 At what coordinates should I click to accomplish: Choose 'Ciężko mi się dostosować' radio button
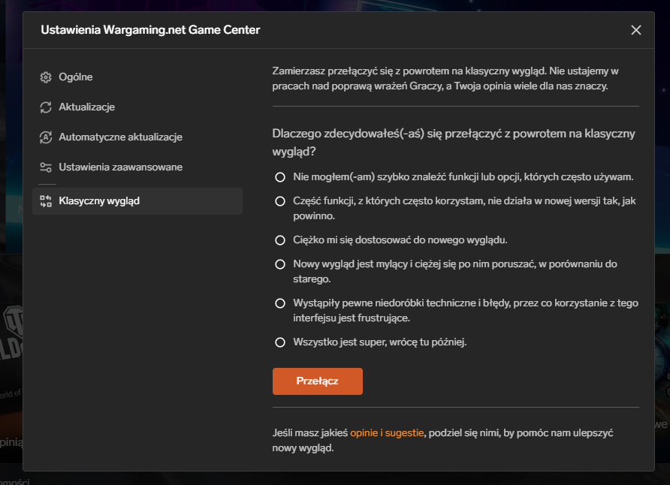(280, 240)
